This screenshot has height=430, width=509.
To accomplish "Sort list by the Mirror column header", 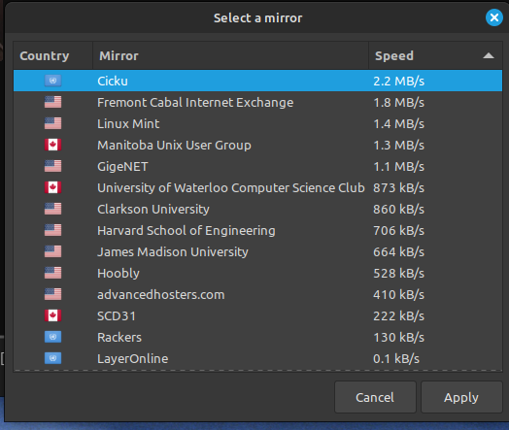I will click(x=231, y=55).
